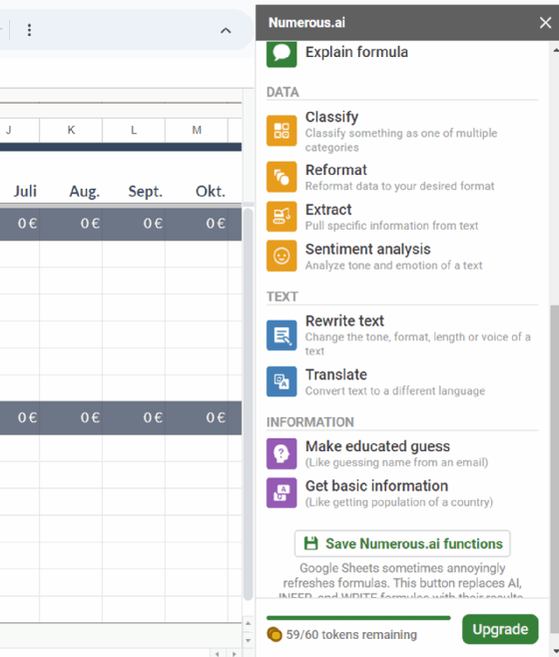Image resolution: width=559 pixels, height=657 pixels.
Task: Click the spreadsheet vertical scrollbar
Action: click(249, 404)
